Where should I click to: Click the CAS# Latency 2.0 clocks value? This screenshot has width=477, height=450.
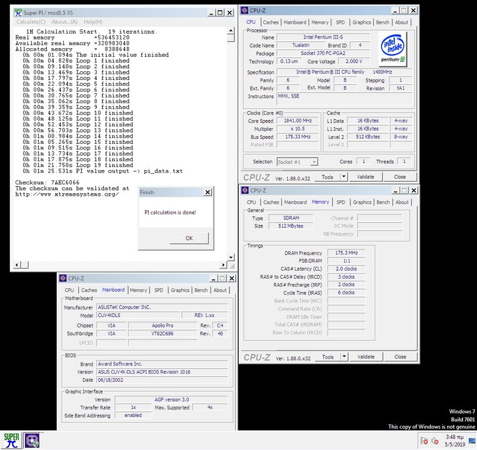[346, 269]
